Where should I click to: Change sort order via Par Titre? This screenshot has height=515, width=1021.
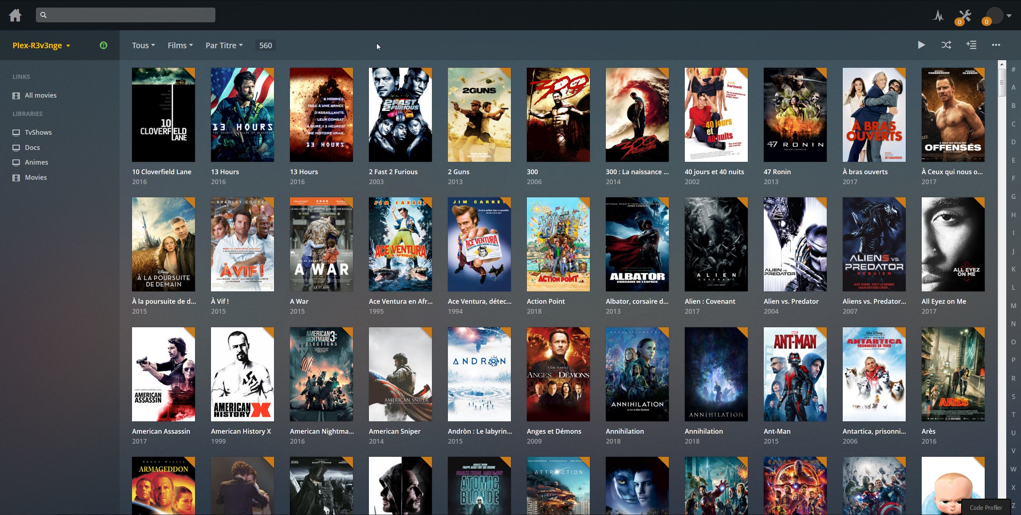click(x=224, y=45)
